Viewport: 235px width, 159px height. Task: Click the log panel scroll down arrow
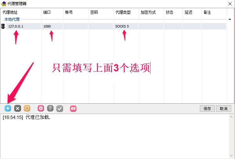[x=232, y=155]
